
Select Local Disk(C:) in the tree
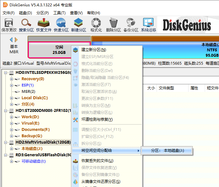(35, 98)
